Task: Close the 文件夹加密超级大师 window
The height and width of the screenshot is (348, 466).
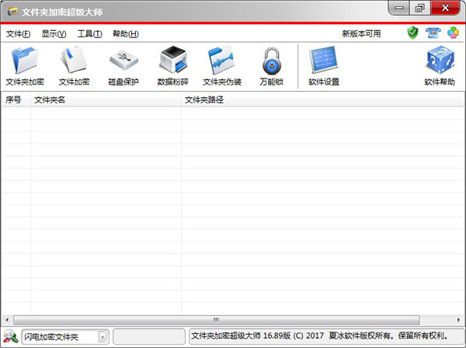Action: (x=445, y=8)
